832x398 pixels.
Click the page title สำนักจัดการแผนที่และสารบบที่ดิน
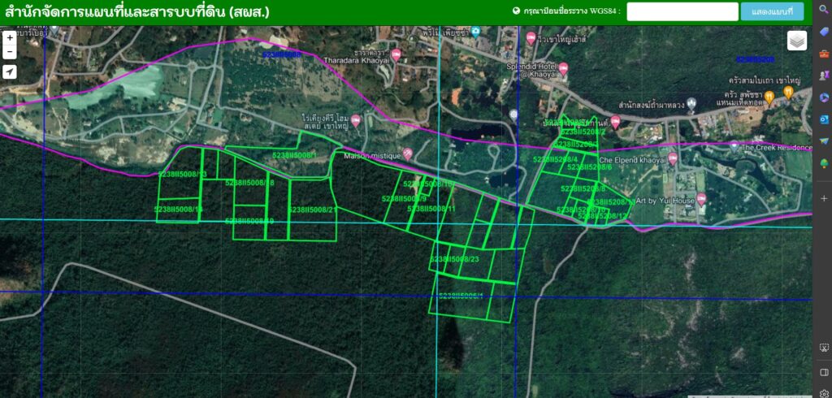tap(136, 12)
